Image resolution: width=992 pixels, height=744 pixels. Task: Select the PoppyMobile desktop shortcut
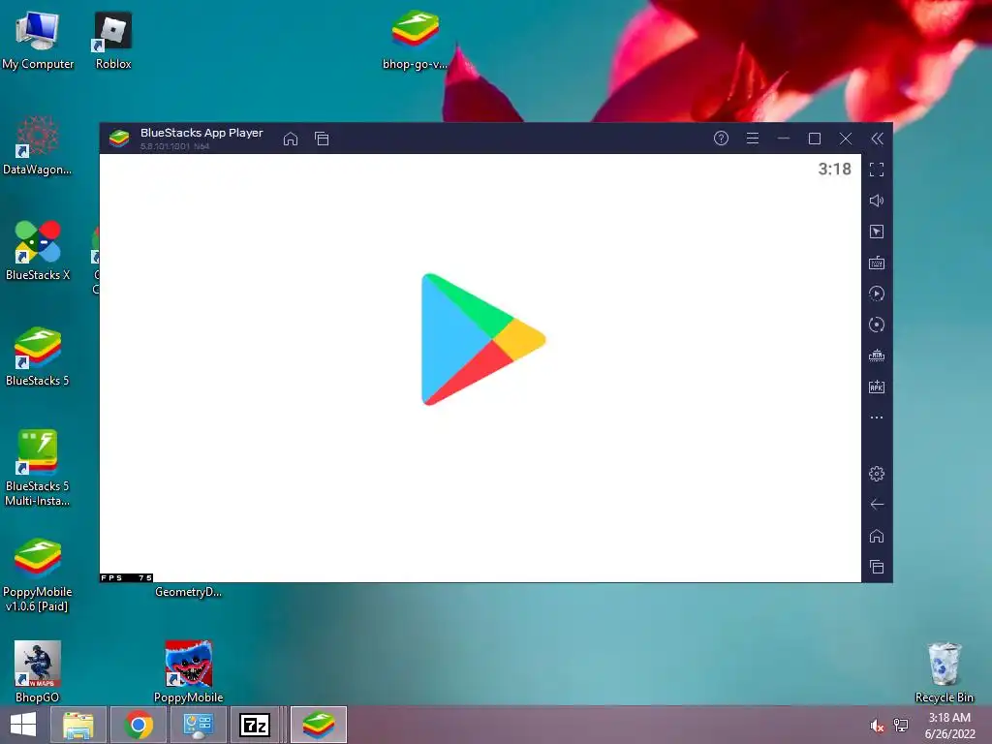coord(189,672)
